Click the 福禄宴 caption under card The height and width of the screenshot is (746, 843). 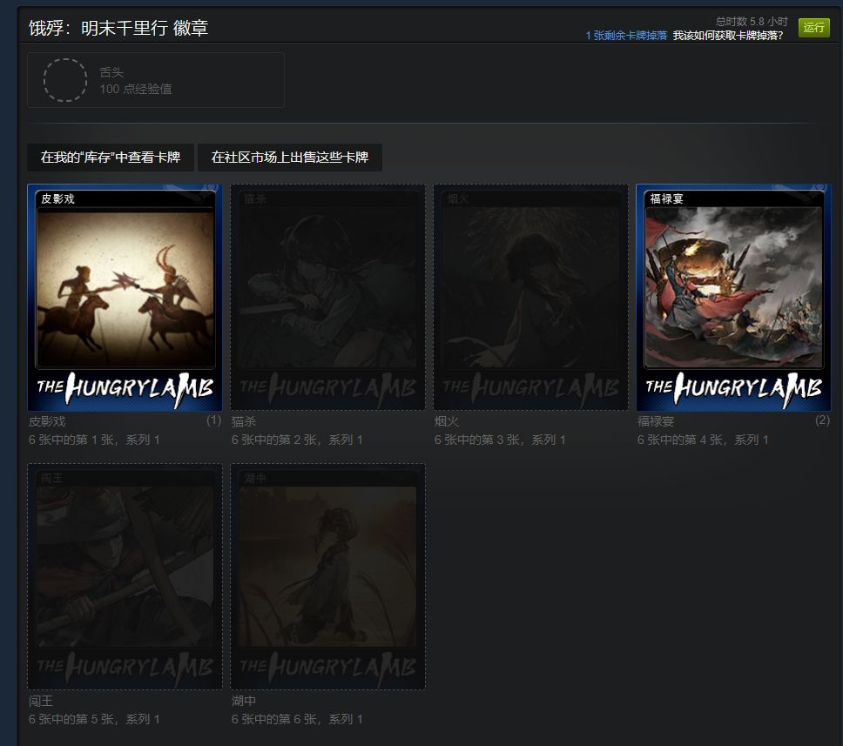coord(656,421)
